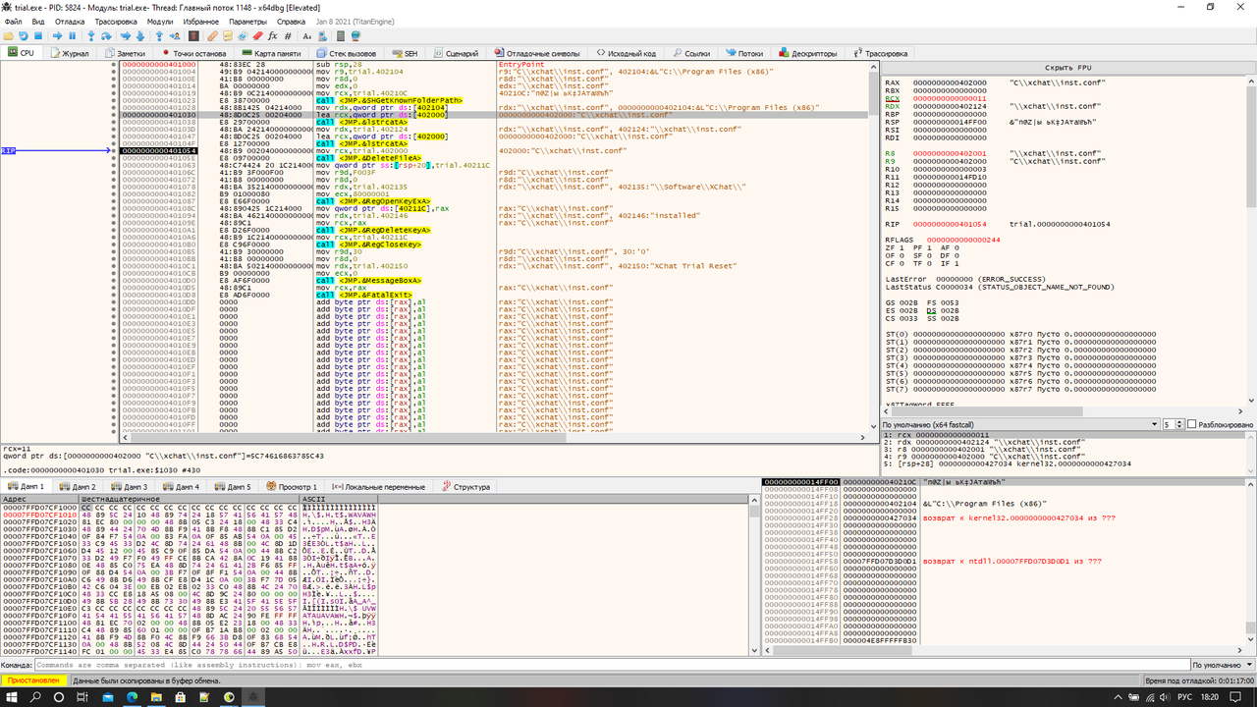Click the hash # toolbar icon
This screenshot has width=1257, height=707.
288,35
